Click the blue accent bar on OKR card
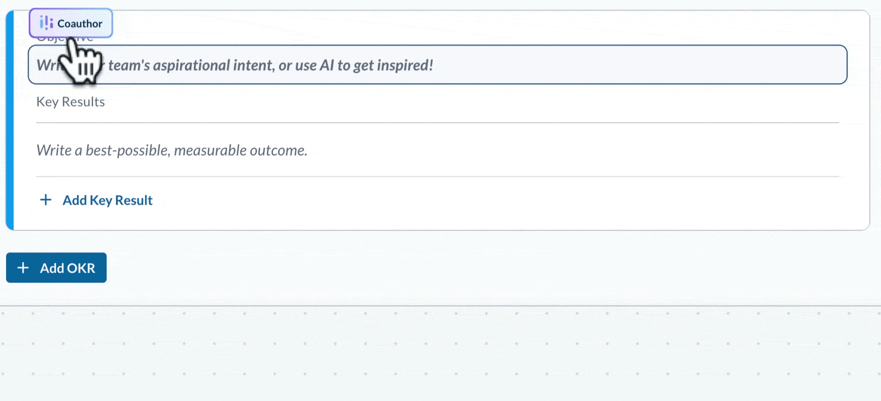The image size is (881, 401). (x=10, y=120)
